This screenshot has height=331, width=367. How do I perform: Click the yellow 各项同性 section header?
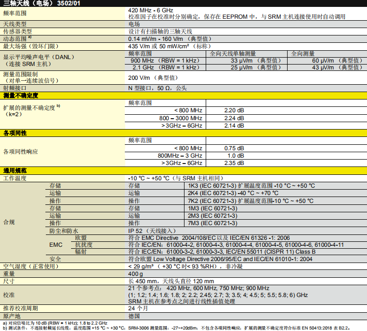coord(15,133)
